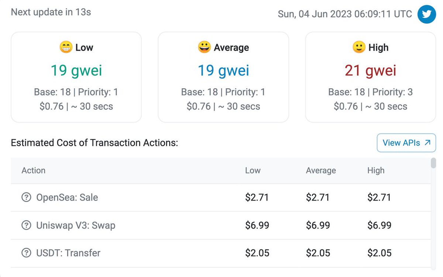Click the Uniswap V3: Swap row label
This screenshot has width=443, height=277.
pyautogui.click(x=76, y=225)
